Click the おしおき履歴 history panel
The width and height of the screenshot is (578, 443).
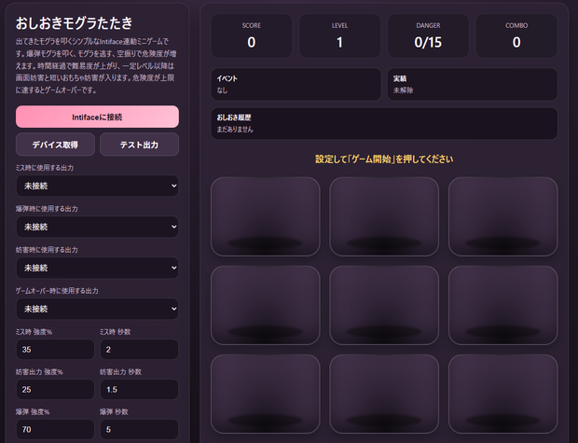pyautogui.click(x=384, y=123)
